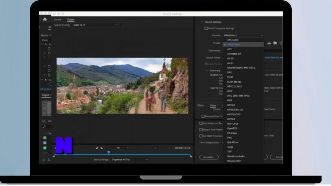Choose TIFF format
Screen dimensions: 331x186
pyautogui.click(x=243, y=152)
